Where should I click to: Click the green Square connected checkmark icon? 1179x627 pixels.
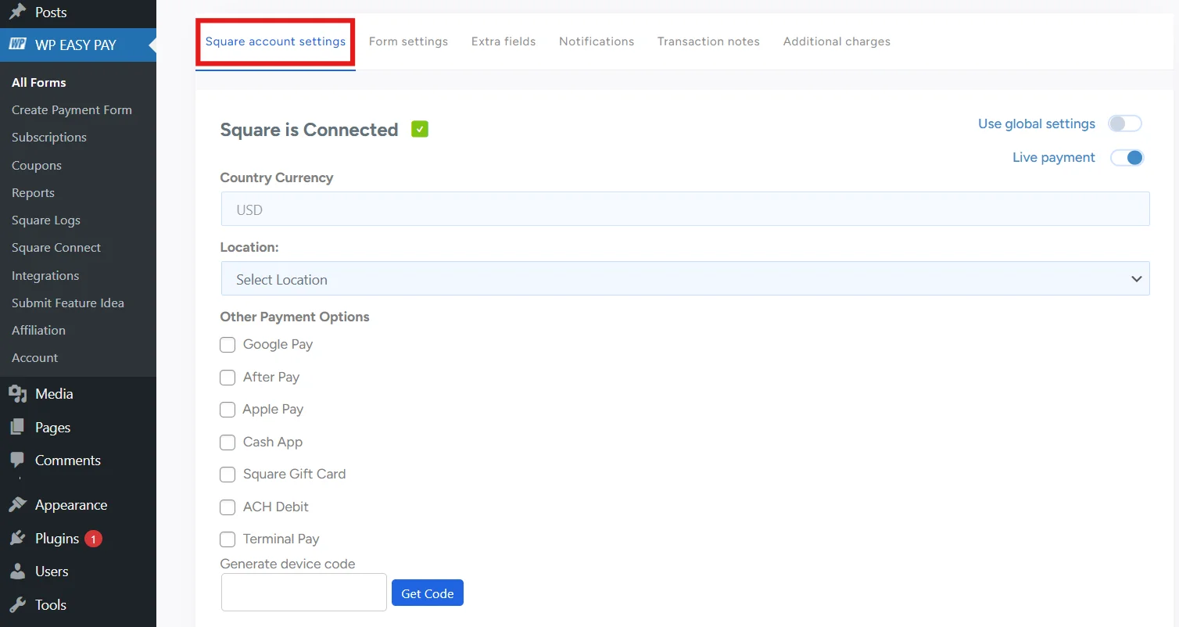point(420,129)
